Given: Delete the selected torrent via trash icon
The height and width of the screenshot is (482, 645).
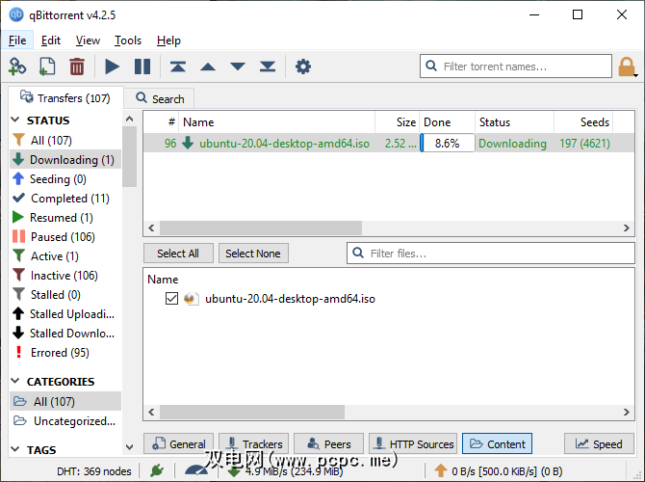Looking at the screenshot, I should click(x=77, y=67).
